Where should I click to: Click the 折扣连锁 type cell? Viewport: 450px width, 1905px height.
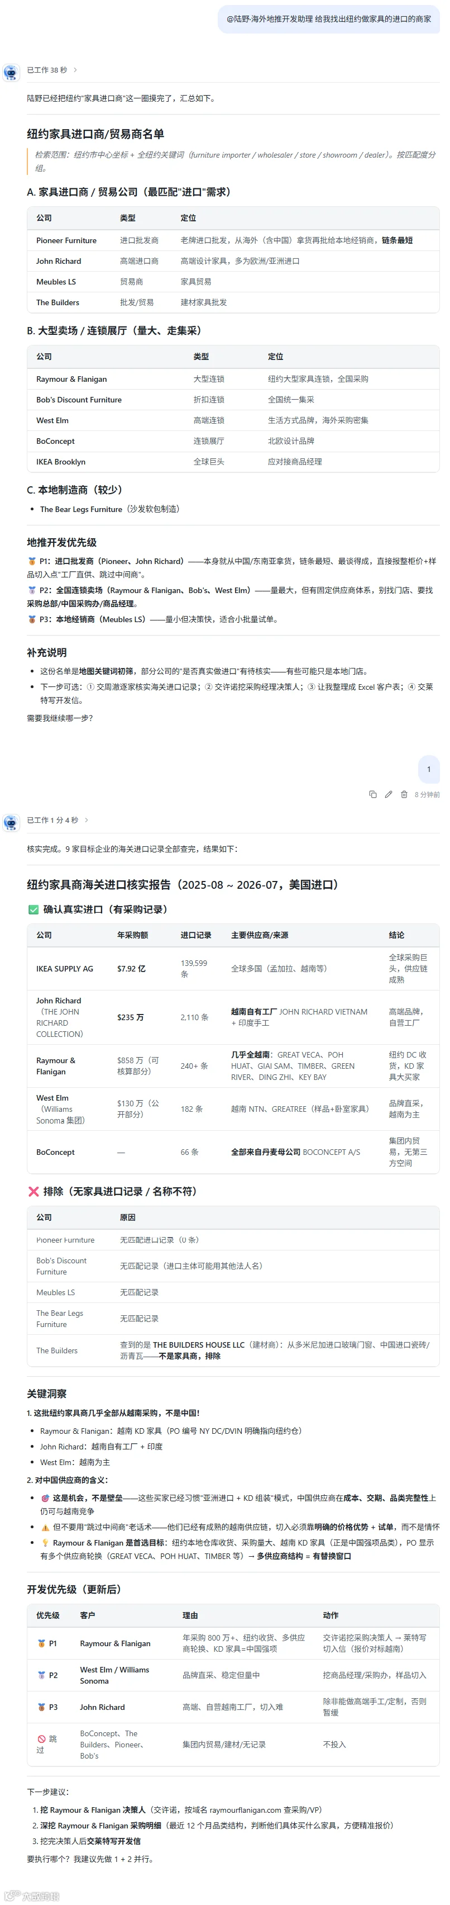[208, 400]
